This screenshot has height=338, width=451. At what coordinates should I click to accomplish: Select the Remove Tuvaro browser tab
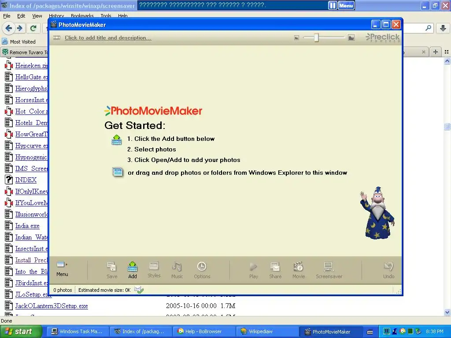coord(25,52)
